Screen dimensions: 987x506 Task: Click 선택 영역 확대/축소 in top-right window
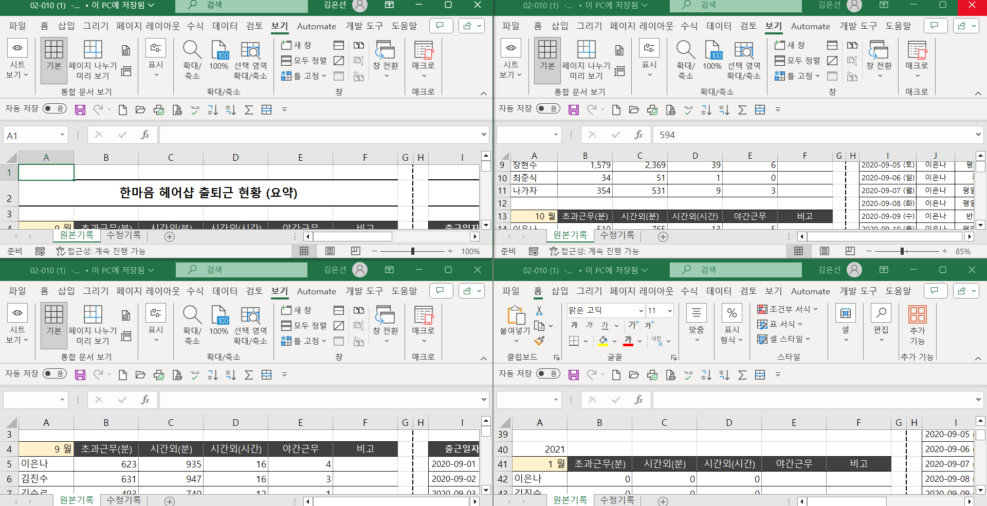coord(743,60)
